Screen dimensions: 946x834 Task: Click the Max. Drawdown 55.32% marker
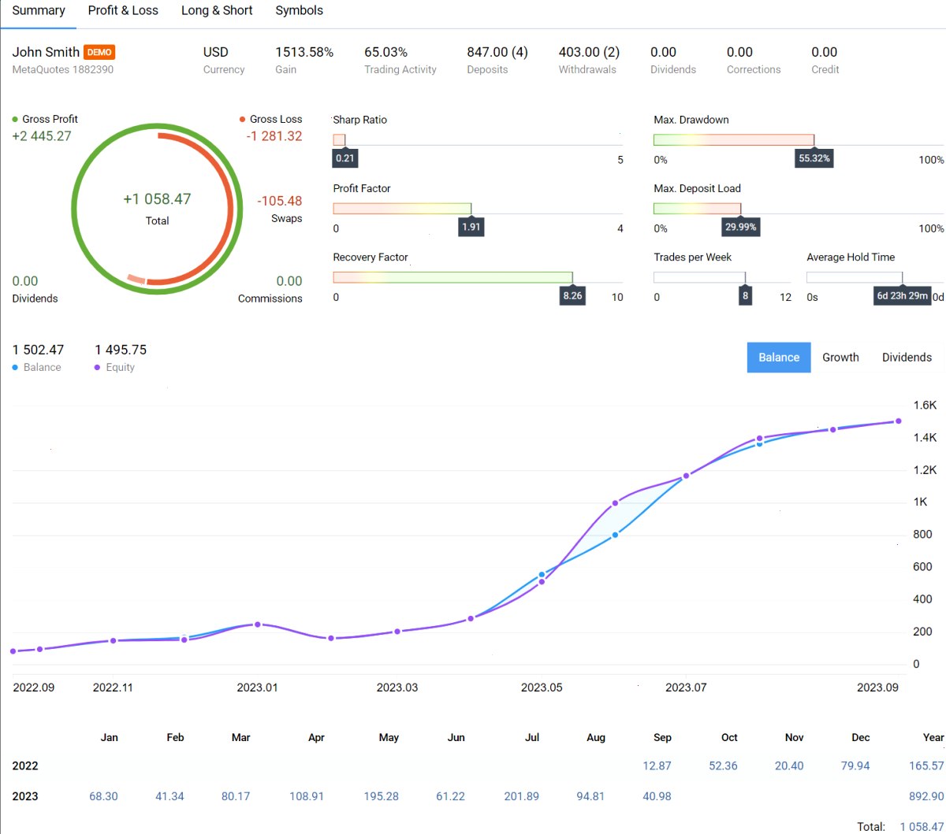[814, 158]
